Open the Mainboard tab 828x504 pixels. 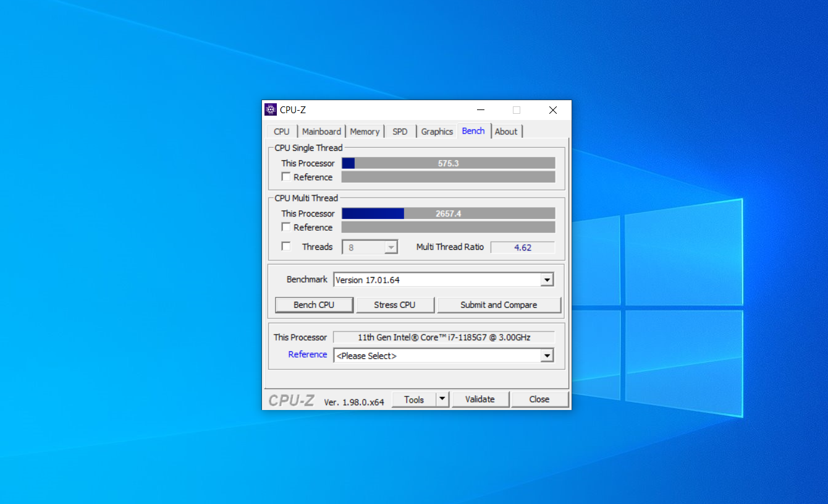321,132
